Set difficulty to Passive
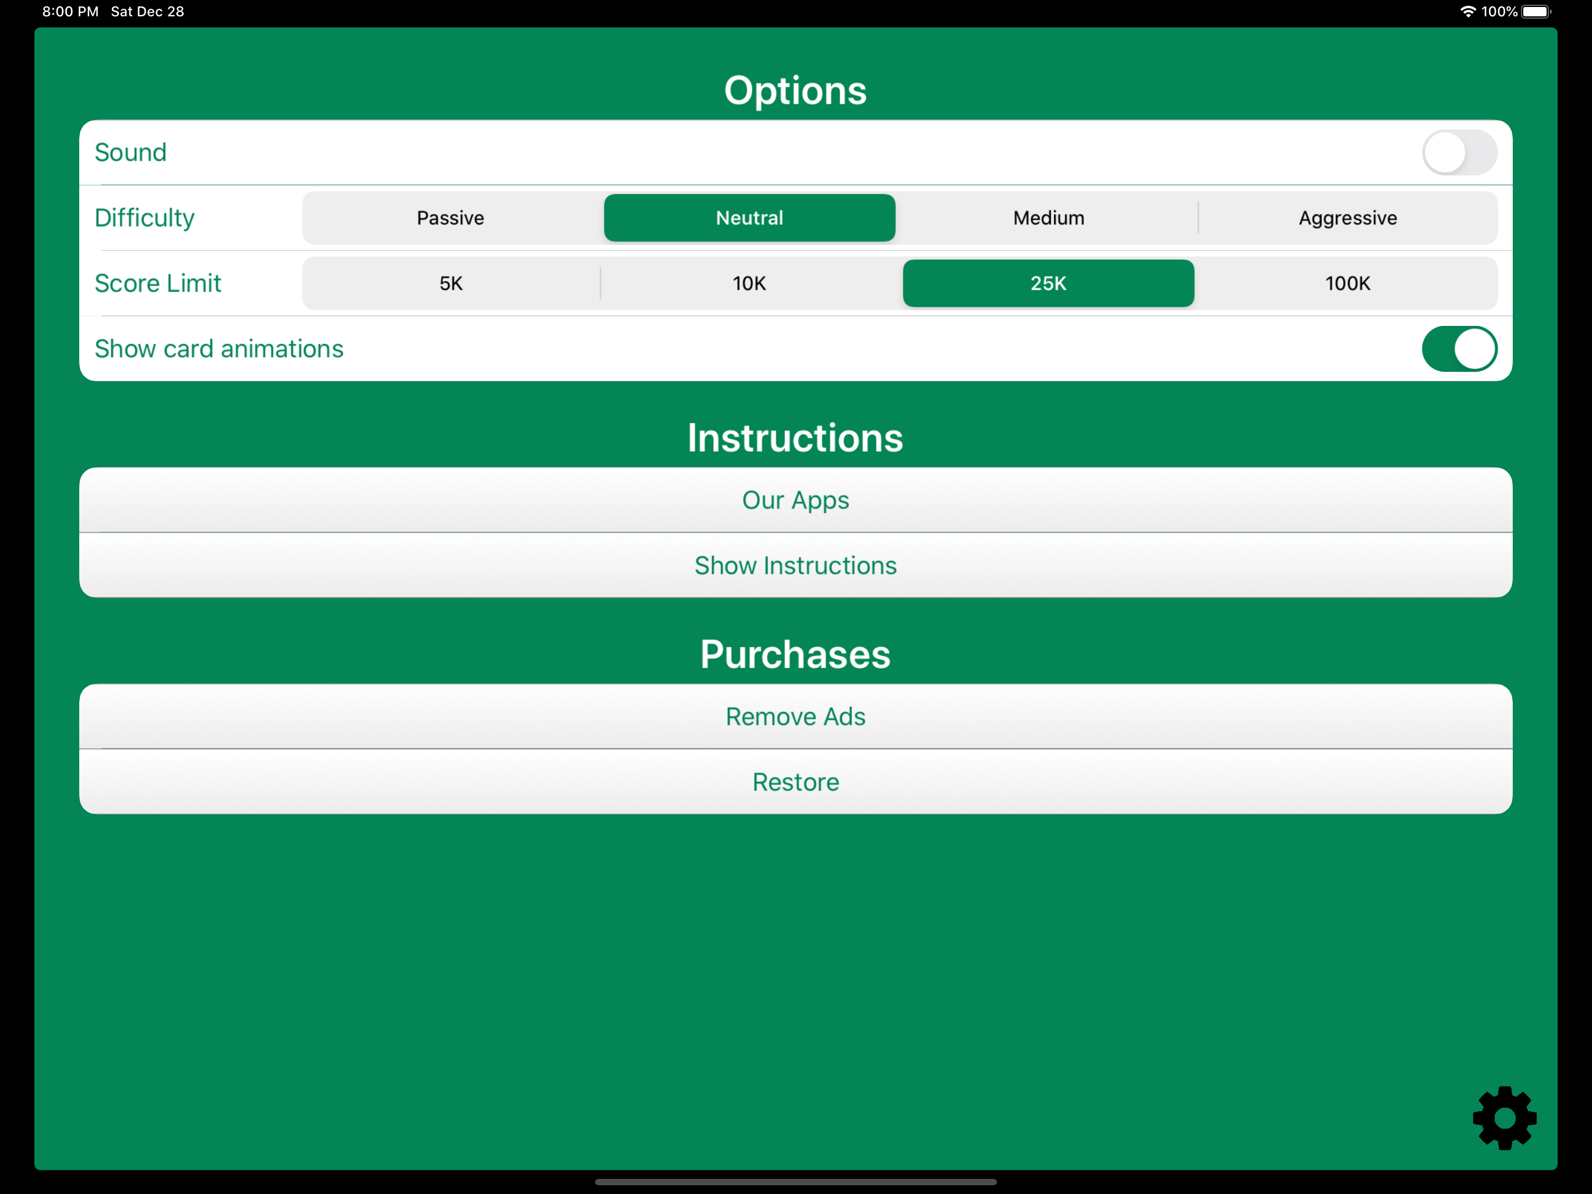This screenshot has height=1194, width=1592. click(450, 217)
